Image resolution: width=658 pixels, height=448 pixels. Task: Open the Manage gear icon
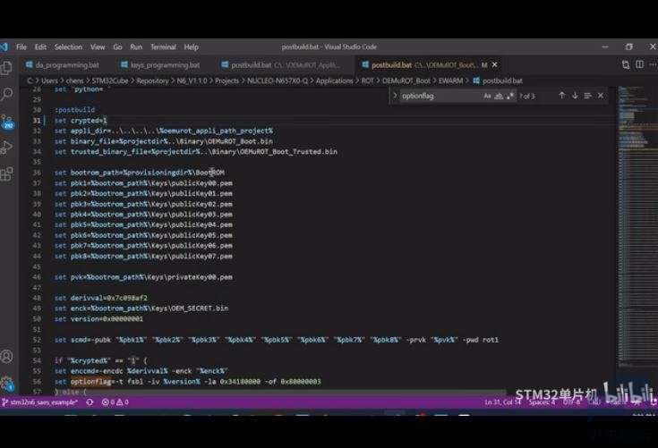pyautogui.click(x=7, y=383)
